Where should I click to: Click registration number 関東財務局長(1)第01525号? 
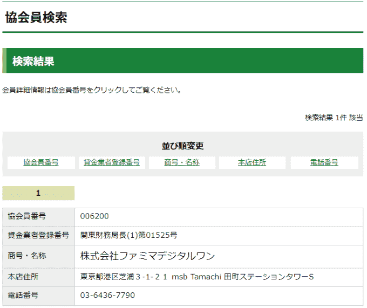pos(129,235)
